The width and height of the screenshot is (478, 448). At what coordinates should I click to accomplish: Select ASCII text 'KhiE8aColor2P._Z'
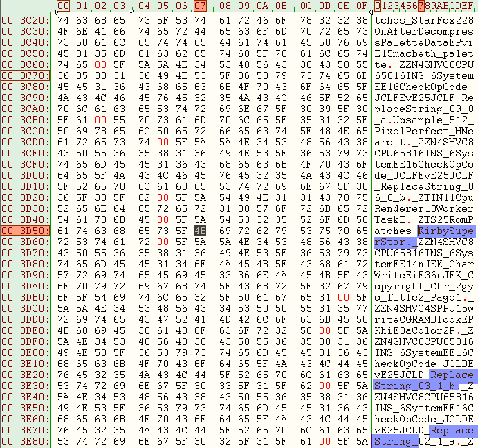pyautogui.click(x=424, y=330)
